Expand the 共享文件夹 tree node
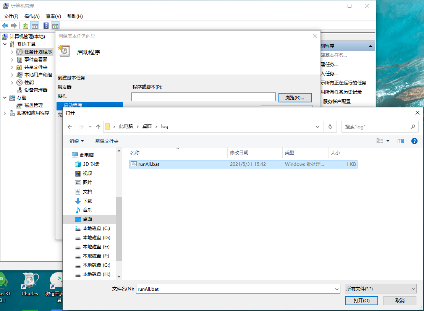 (12, 67)
